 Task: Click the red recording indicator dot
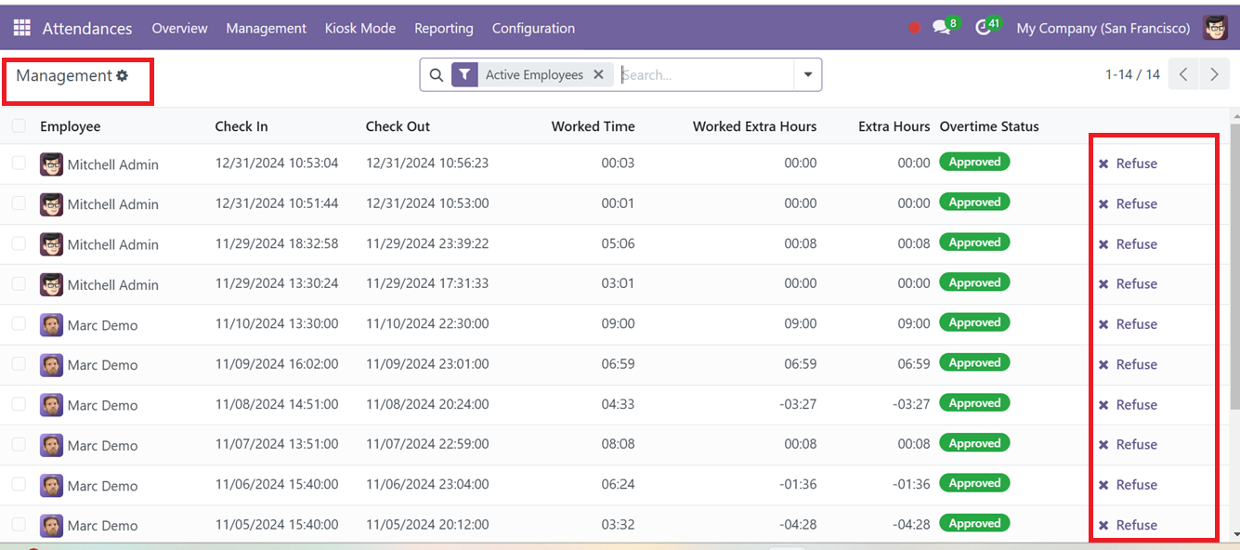(x=914, y=28)
